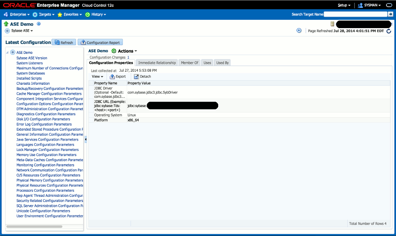Select Diagnostics Configuration Parameters item
Screen dimensions: 396x236
point(46,114)
